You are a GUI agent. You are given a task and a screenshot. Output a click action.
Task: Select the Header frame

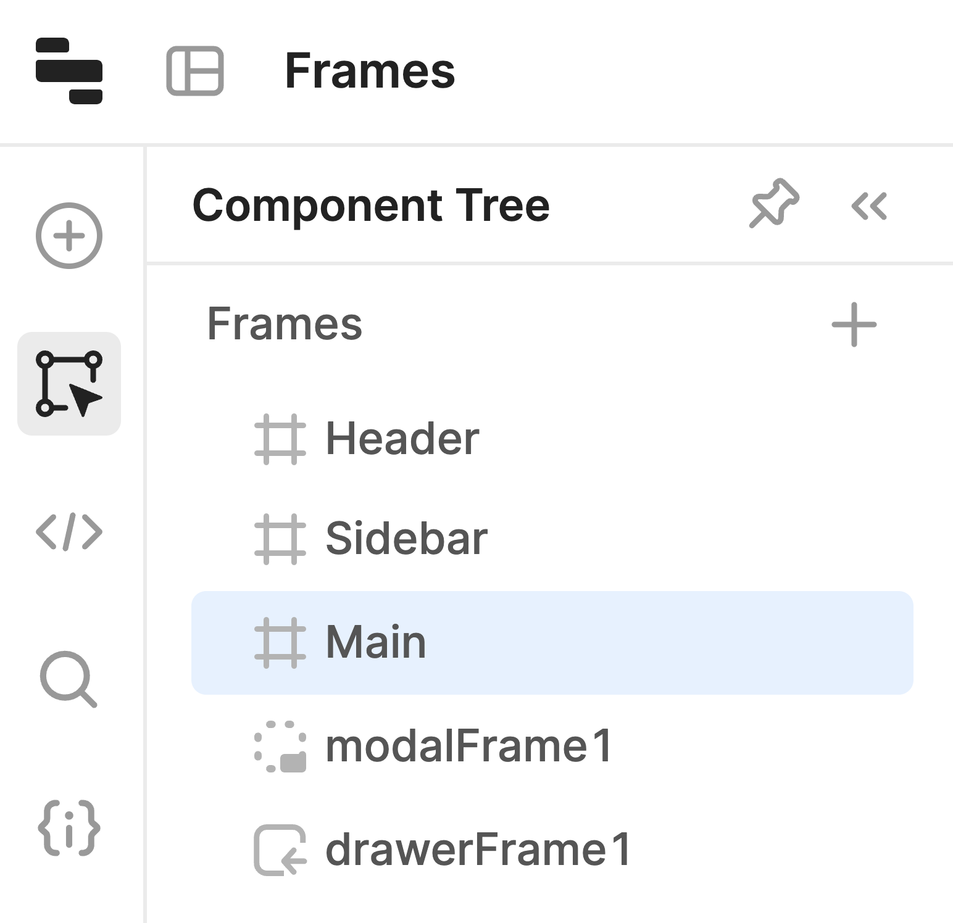[402, 439]
